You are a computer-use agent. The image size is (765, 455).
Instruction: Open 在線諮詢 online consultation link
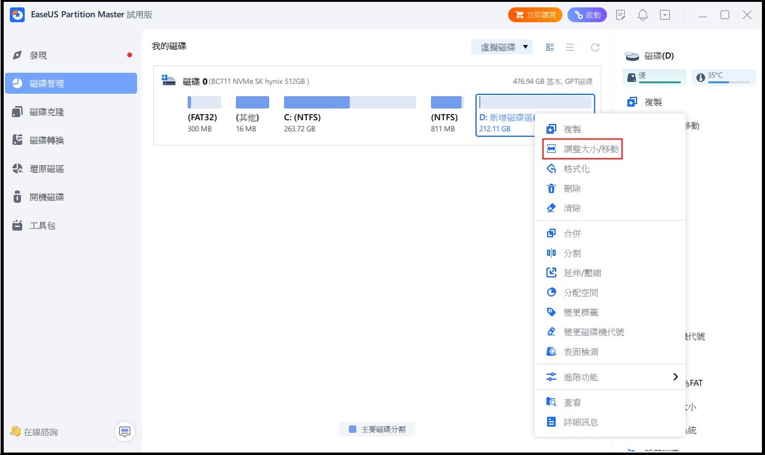point(35,432)
